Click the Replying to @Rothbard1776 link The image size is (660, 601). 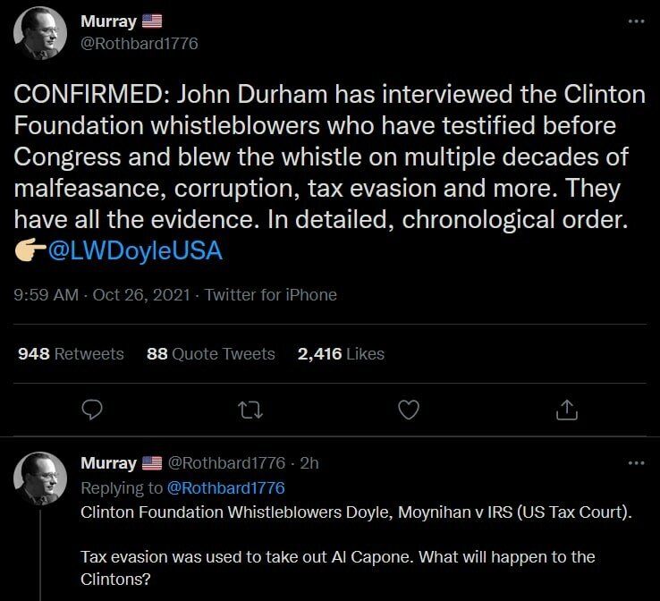point(224,487)
